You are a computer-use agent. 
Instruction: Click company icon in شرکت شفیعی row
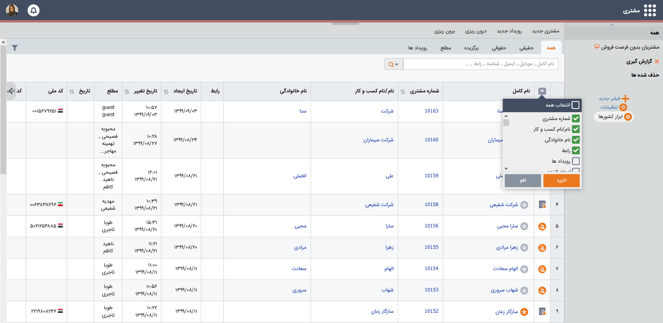click(x=542, y=205)
